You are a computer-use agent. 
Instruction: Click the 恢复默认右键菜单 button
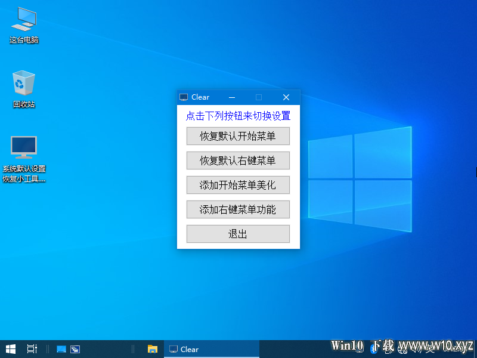[238, 161]
